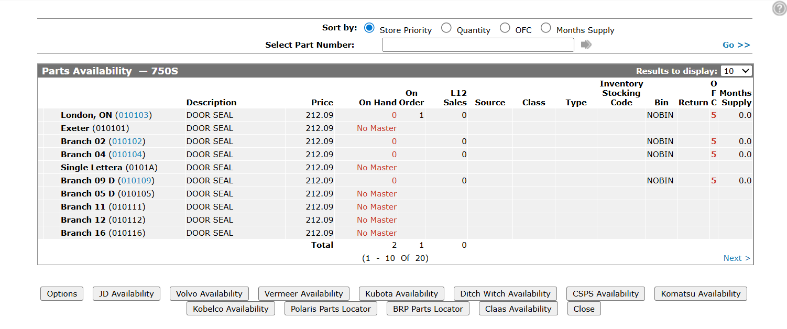Image resolution: width=787 pixels, height=329 pixels.
Task: Open Branch 04 link 010104
Action: pos(128,155)
